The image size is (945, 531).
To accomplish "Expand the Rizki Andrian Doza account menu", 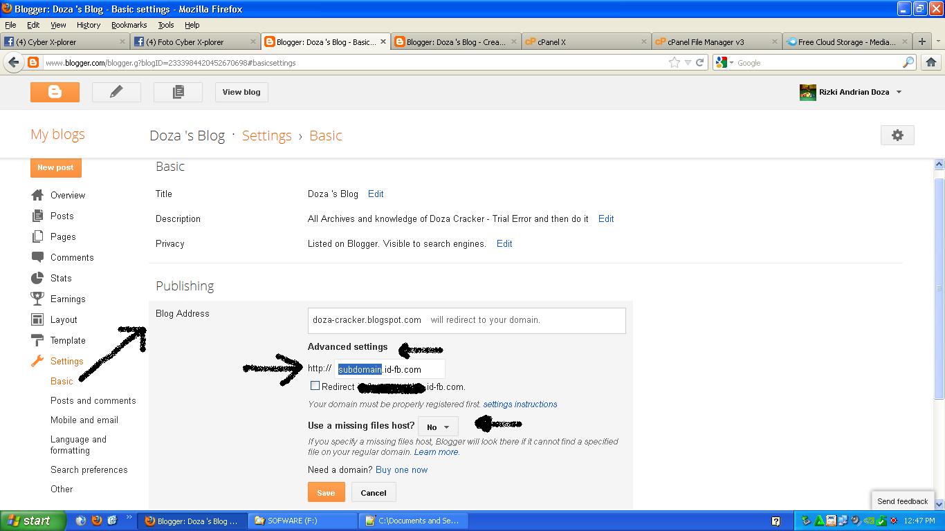I will (x=899, y=92).
